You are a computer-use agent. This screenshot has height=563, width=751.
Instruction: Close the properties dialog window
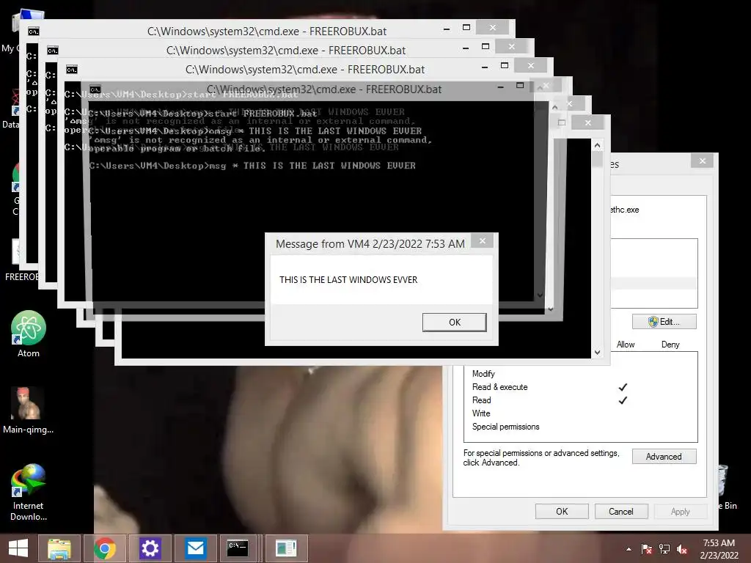click(702, 161)
